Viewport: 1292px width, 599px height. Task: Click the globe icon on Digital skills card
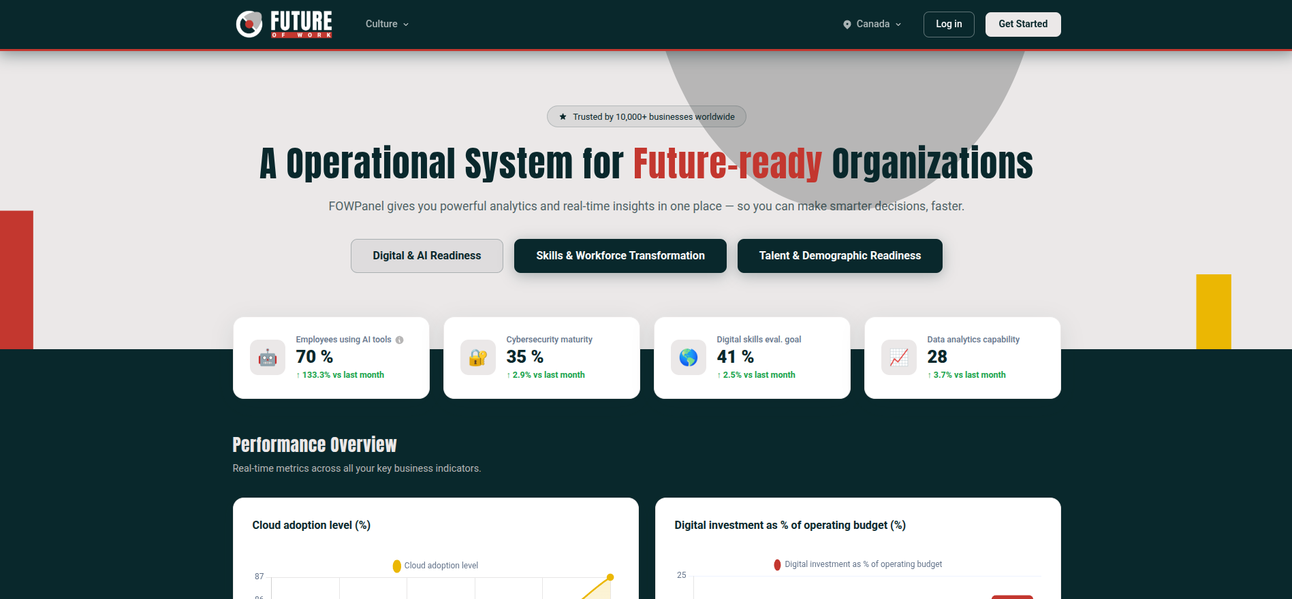coord(689,357)
